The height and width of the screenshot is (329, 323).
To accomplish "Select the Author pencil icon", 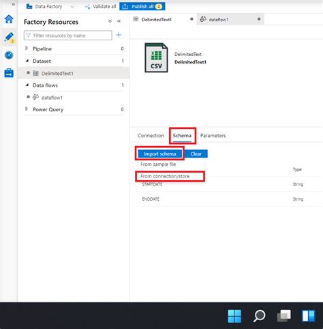I will (9, 38).
